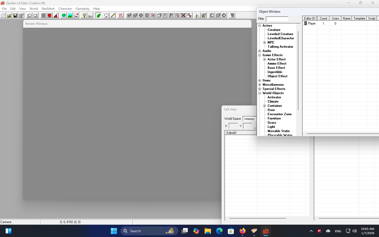
Task: Click the Save plugin floppy disk icon
Action: pyautogui.click(x=15, y=16)
